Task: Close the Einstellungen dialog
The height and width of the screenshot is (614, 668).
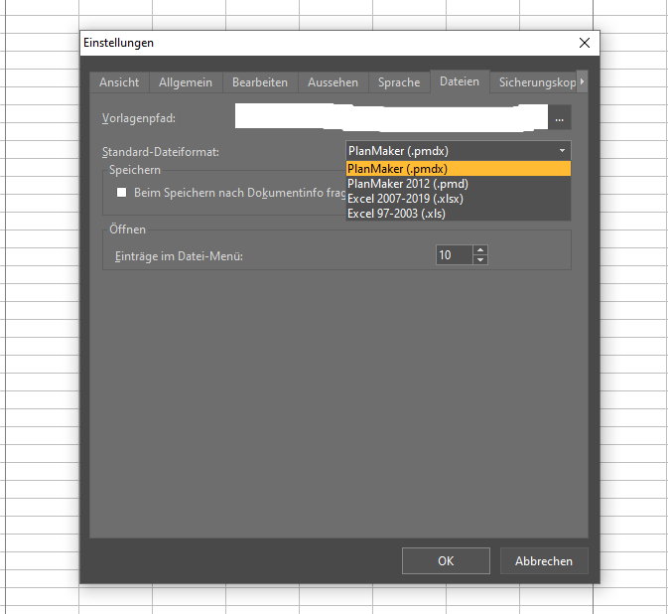Action: coord(584,43)
